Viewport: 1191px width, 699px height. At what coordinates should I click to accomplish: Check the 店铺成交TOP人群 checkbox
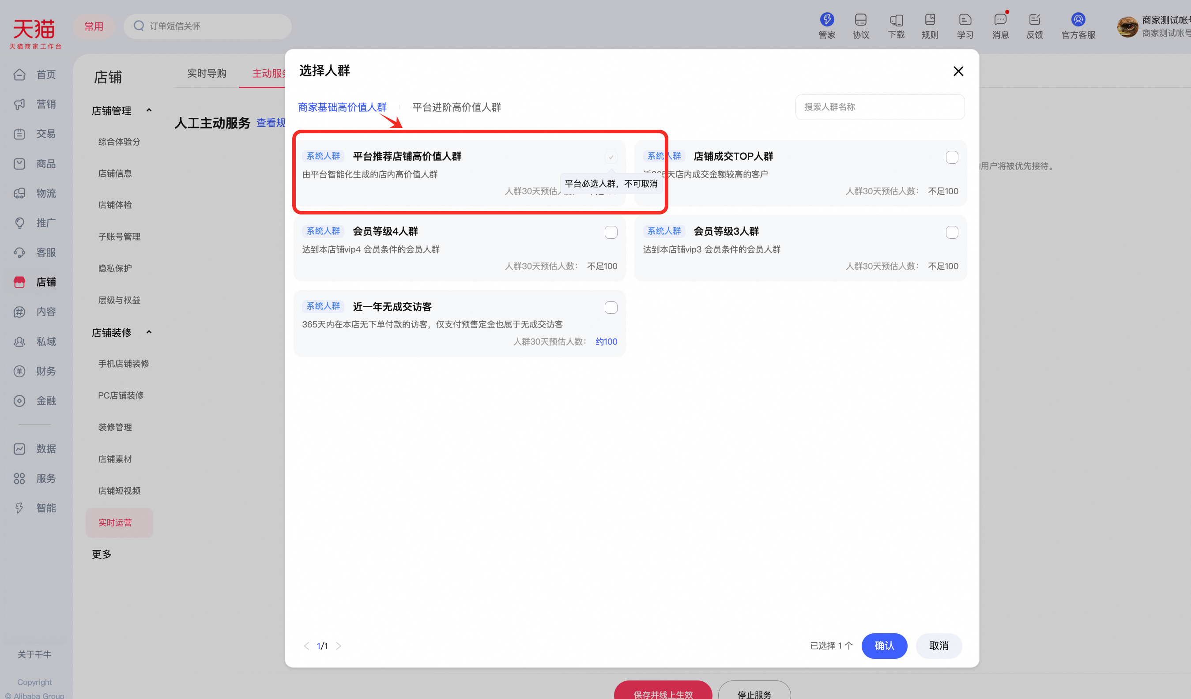coord(952,157)
